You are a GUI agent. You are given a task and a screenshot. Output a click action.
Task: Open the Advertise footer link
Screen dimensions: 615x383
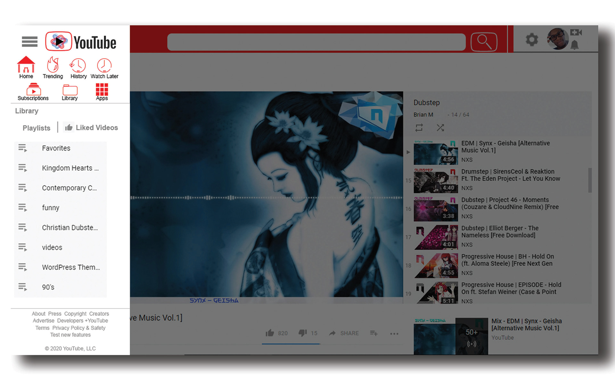(x=44, y=321)
